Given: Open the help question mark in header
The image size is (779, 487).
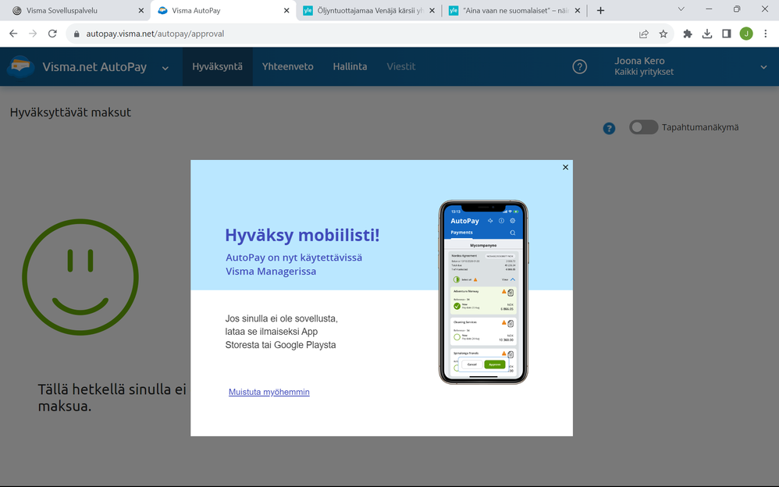Looking at the screenshot, I should tap(579, 66).
